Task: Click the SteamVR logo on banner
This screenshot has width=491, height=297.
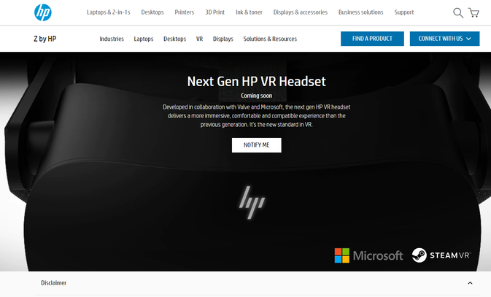Action: pos(441,255)
